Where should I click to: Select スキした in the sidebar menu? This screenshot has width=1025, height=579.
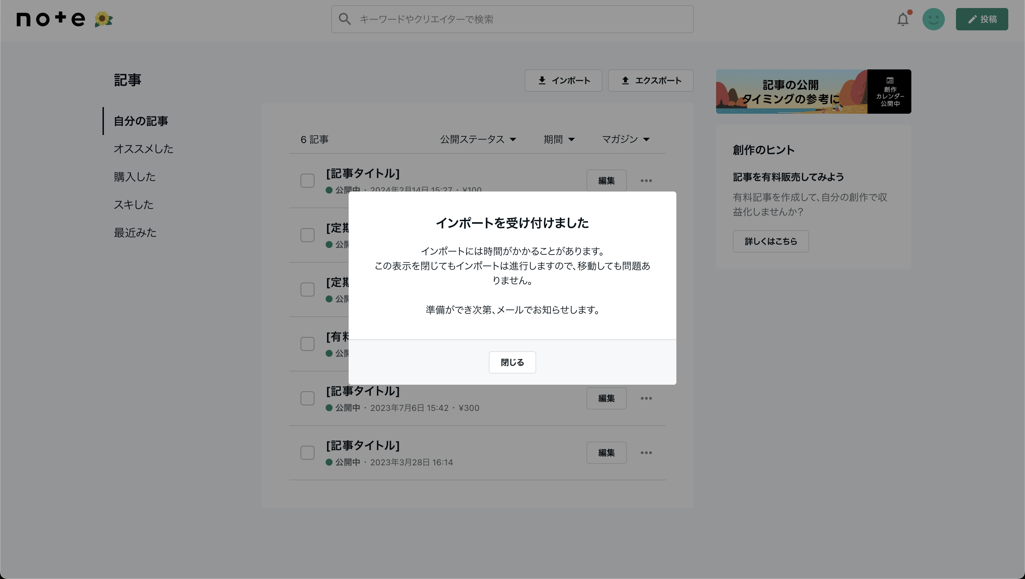(x=133, y=205)
